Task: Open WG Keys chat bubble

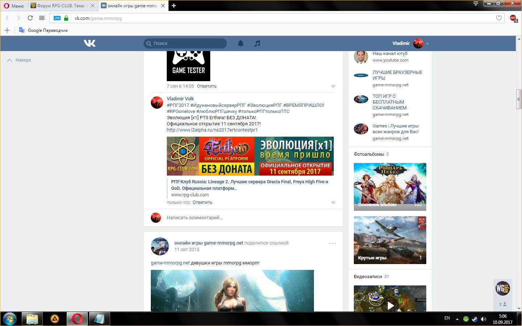Action: click(x=503, y=288)
